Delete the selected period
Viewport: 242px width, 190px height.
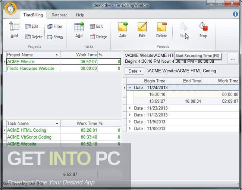[x=161, y=30]
